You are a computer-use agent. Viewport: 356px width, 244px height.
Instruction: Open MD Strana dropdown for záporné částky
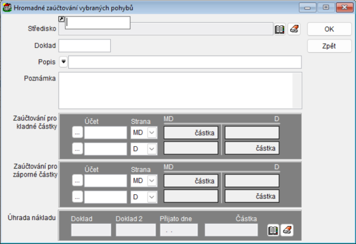152,181
